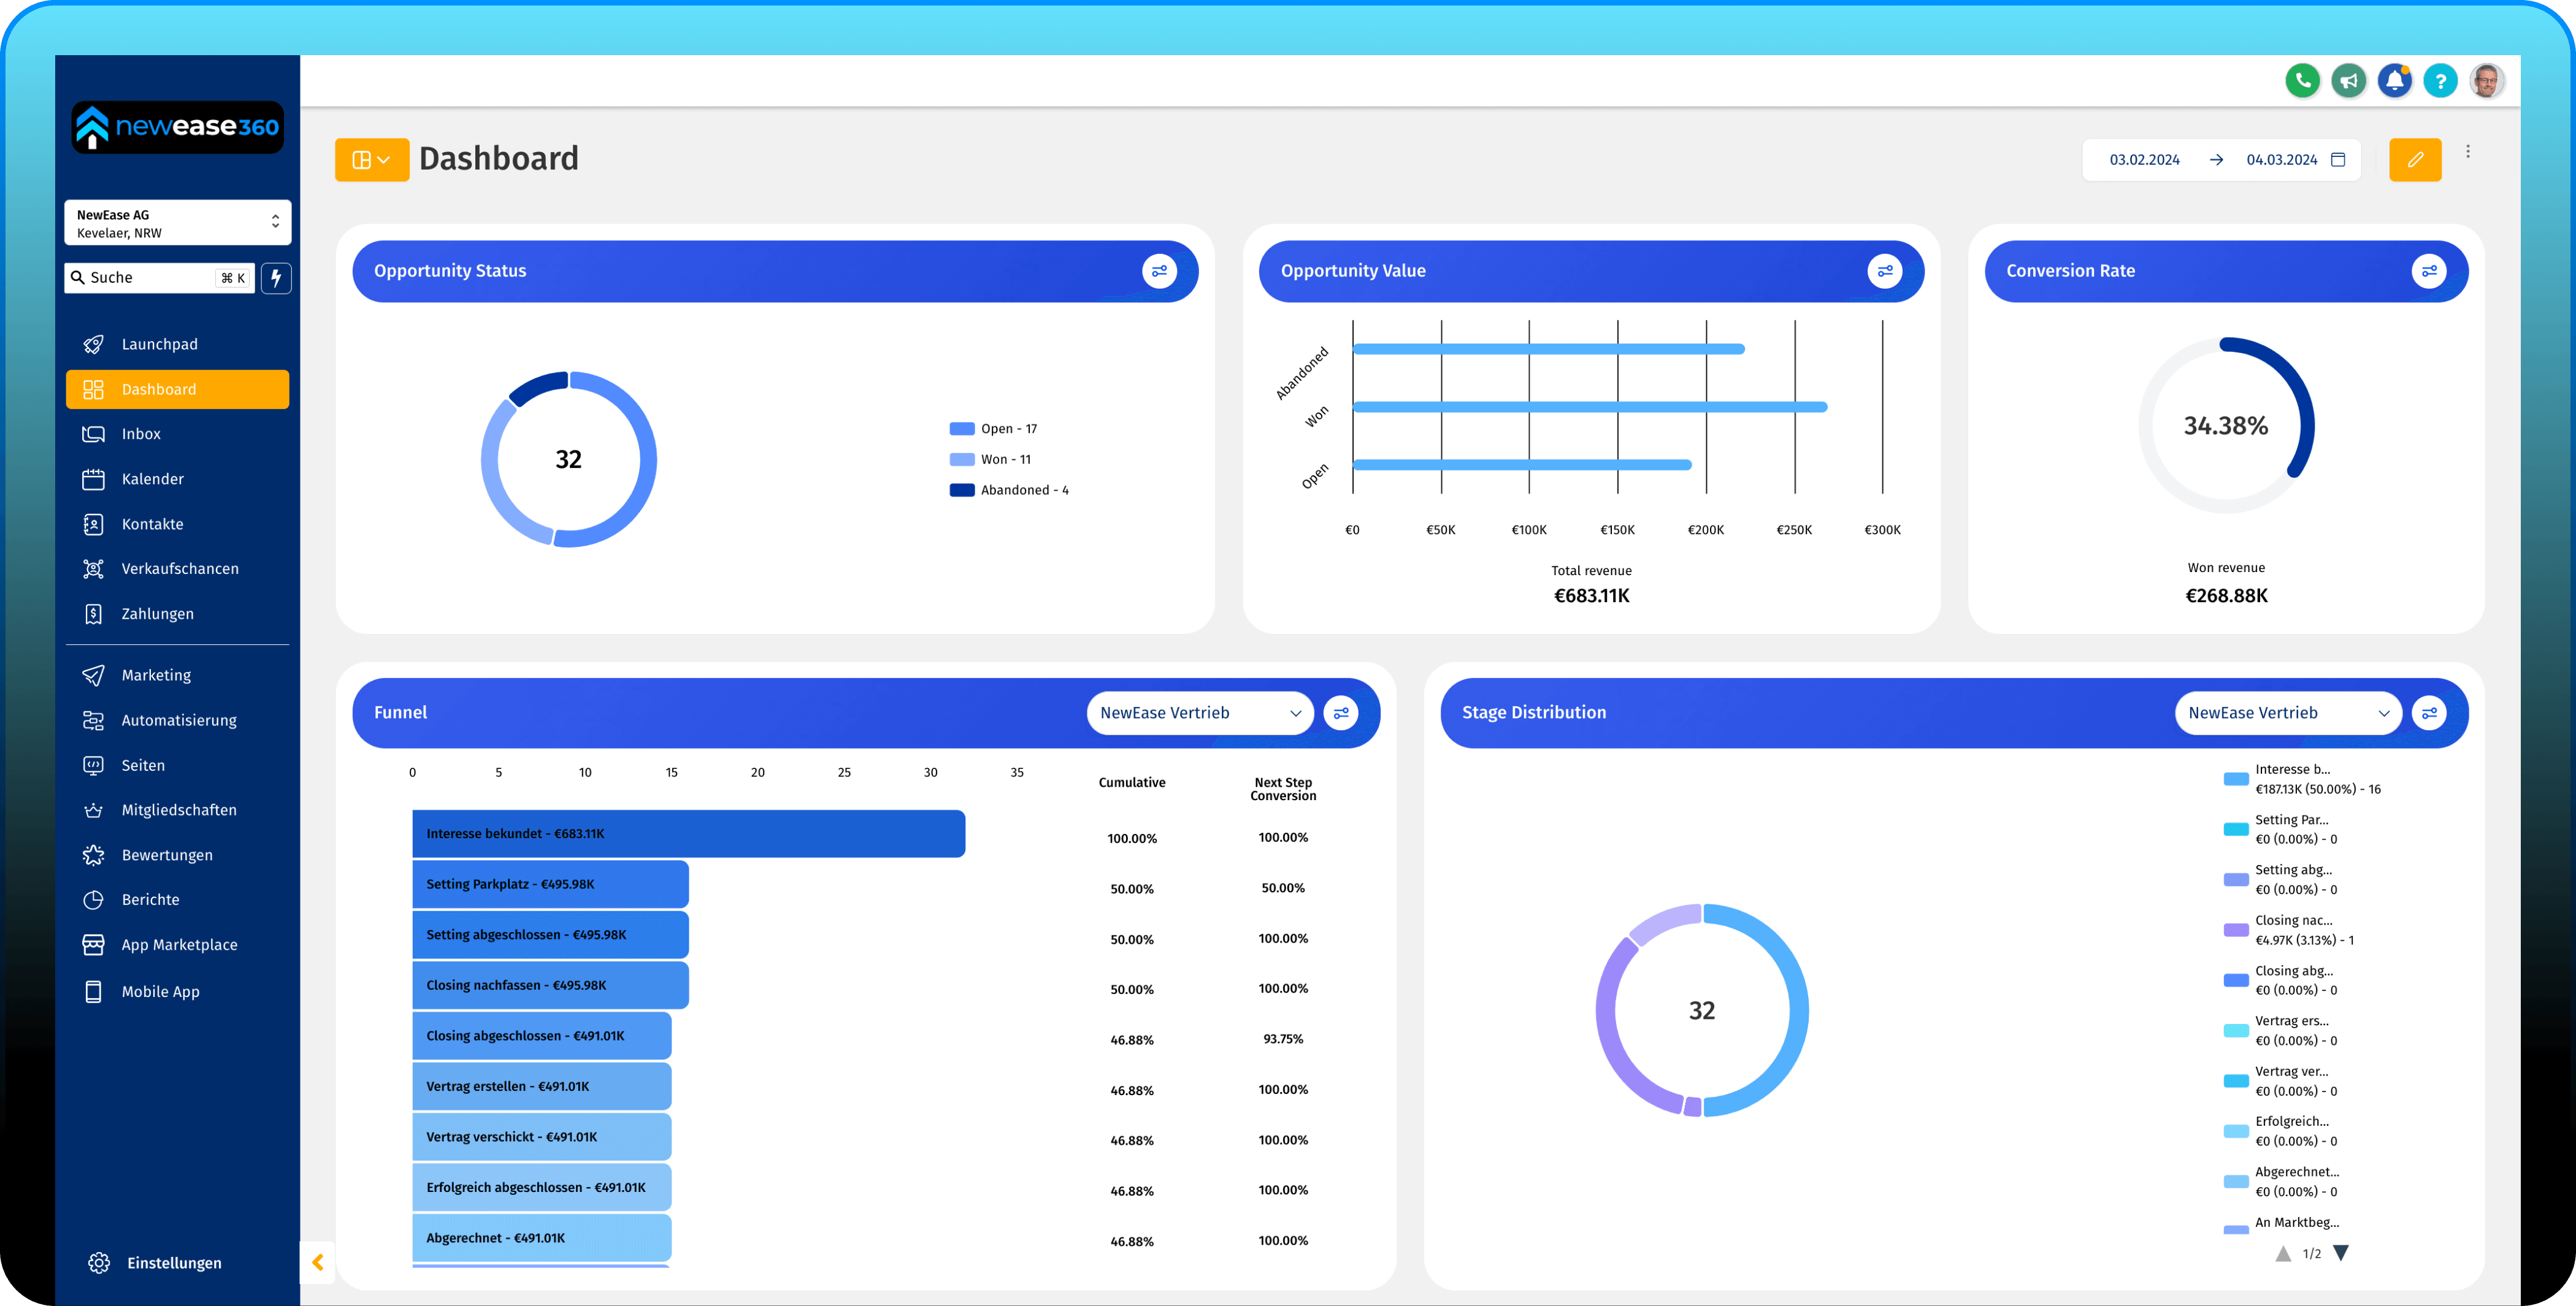Screen dimensions: 2576x1306
Task: Click the help question mark icon
Action: coord(2440,80)
